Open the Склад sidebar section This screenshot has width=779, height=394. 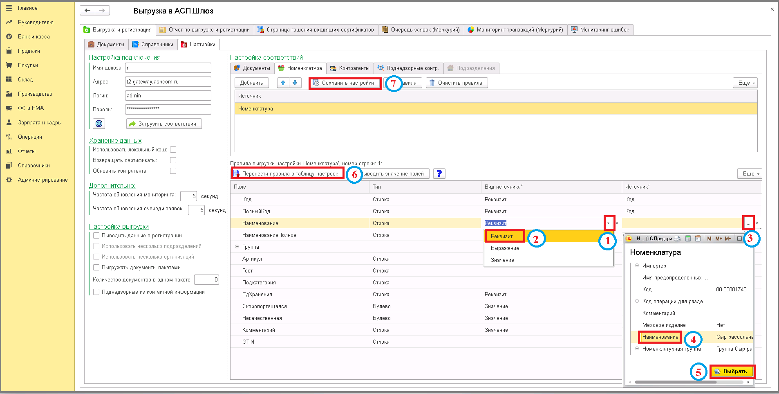(x=25, y=79)
